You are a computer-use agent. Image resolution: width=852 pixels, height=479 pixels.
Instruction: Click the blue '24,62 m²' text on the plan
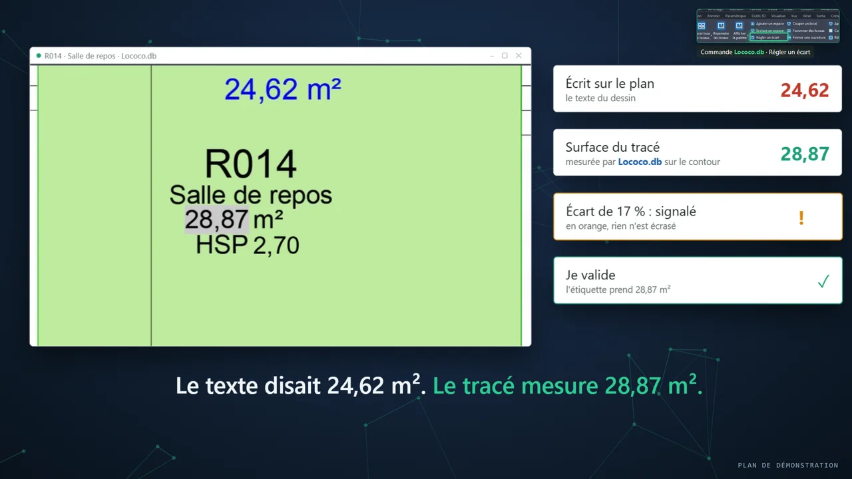pos(283,89)
